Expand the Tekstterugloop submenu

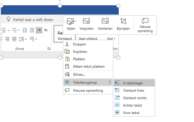pyautogui.click(x=88, y=82)
